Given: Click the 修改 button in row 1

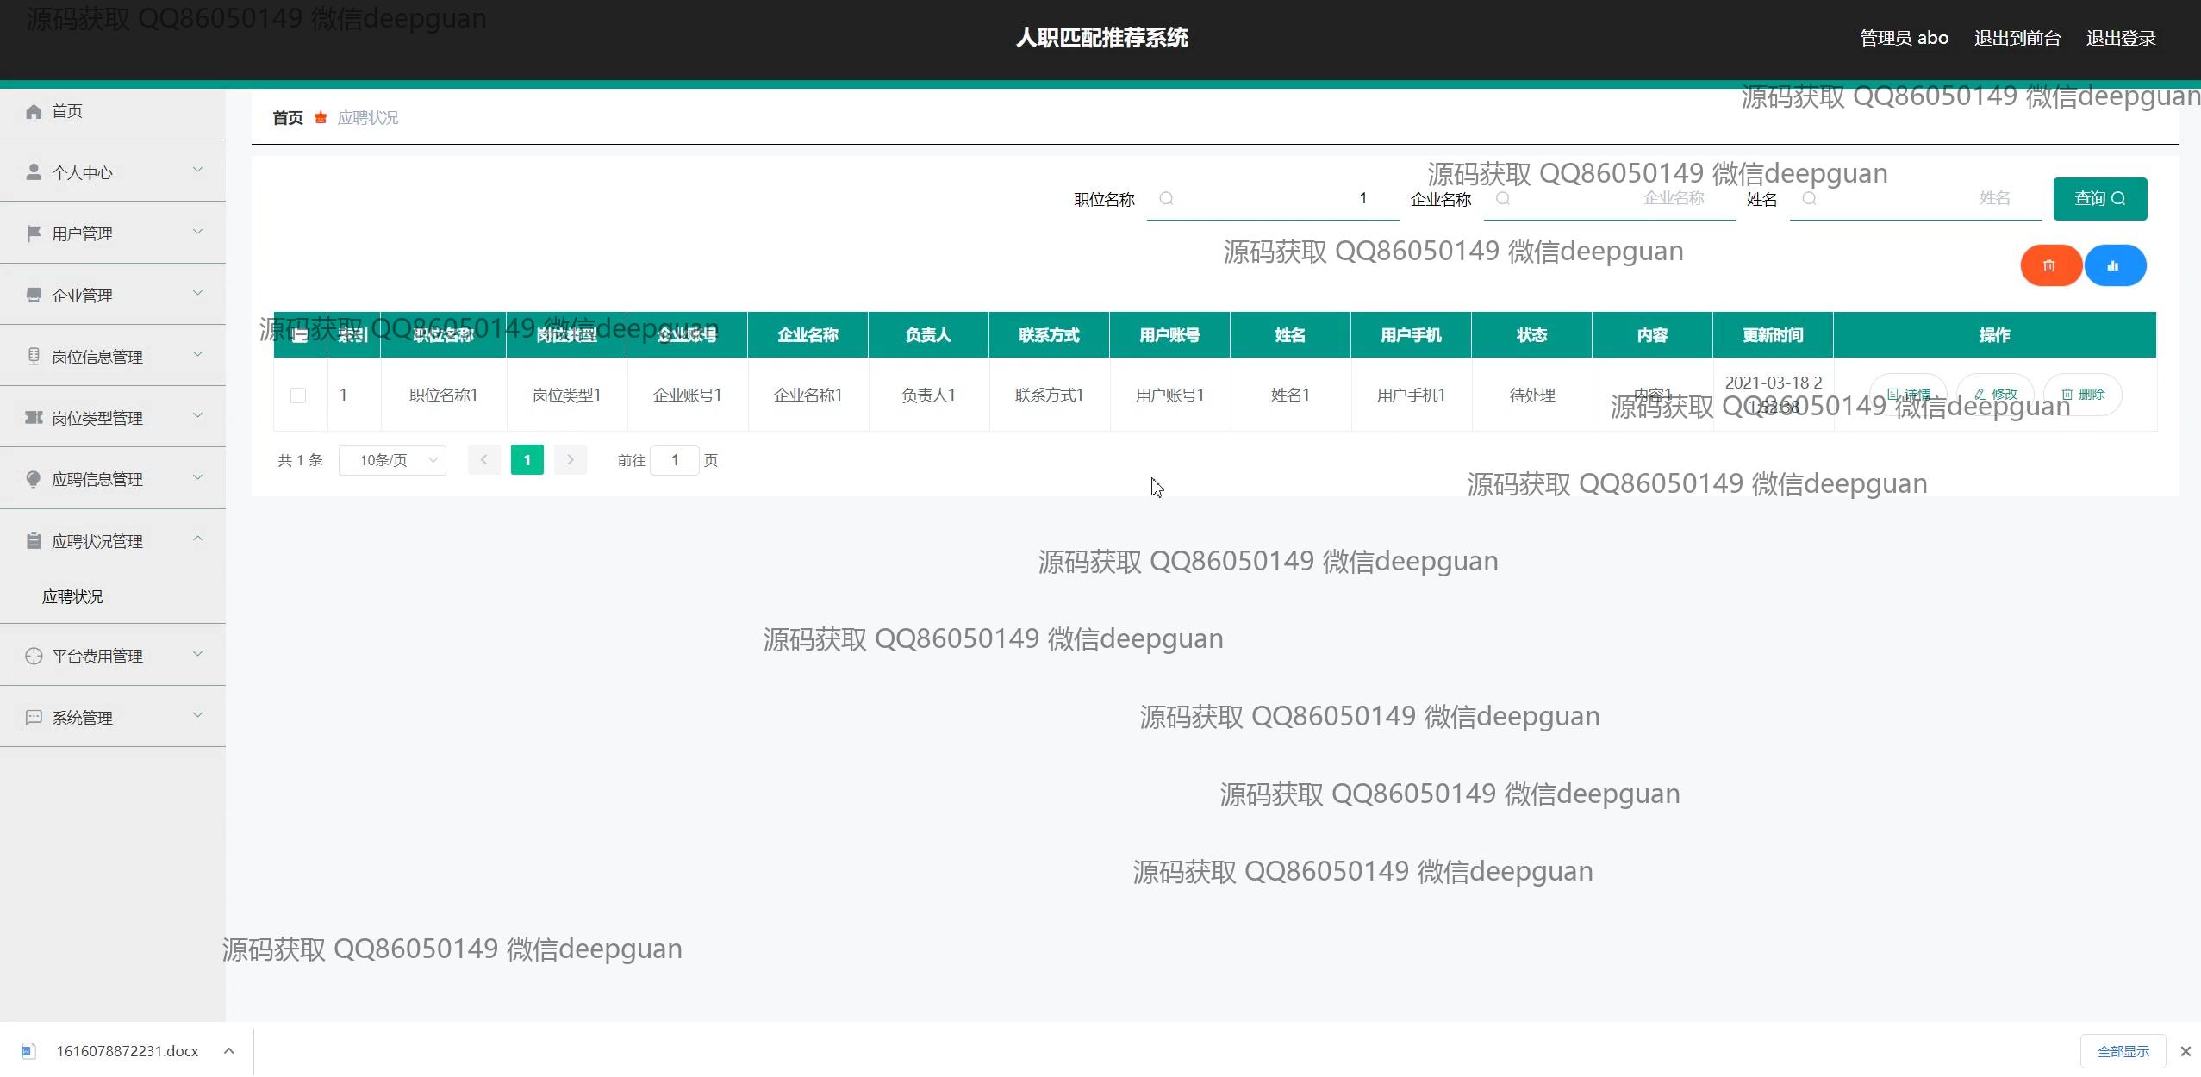Looking at the screenshot, I should [1996, 395].
